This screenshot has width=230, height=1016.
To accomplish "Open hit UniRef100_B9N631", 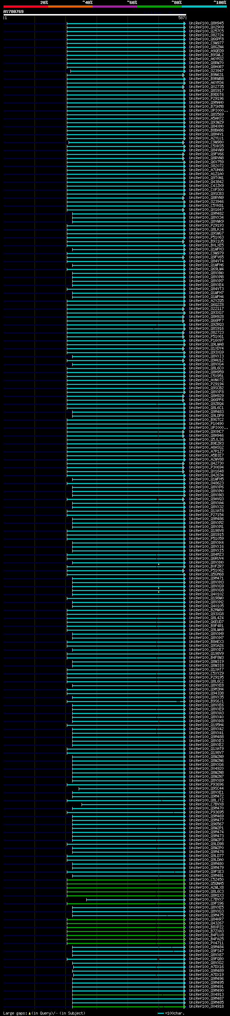I will pos(206,75).
